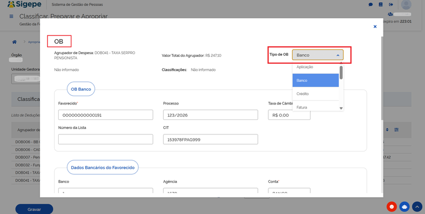
Task: Choose Crédito from the dropdown list
Action: tap(315, 93)
